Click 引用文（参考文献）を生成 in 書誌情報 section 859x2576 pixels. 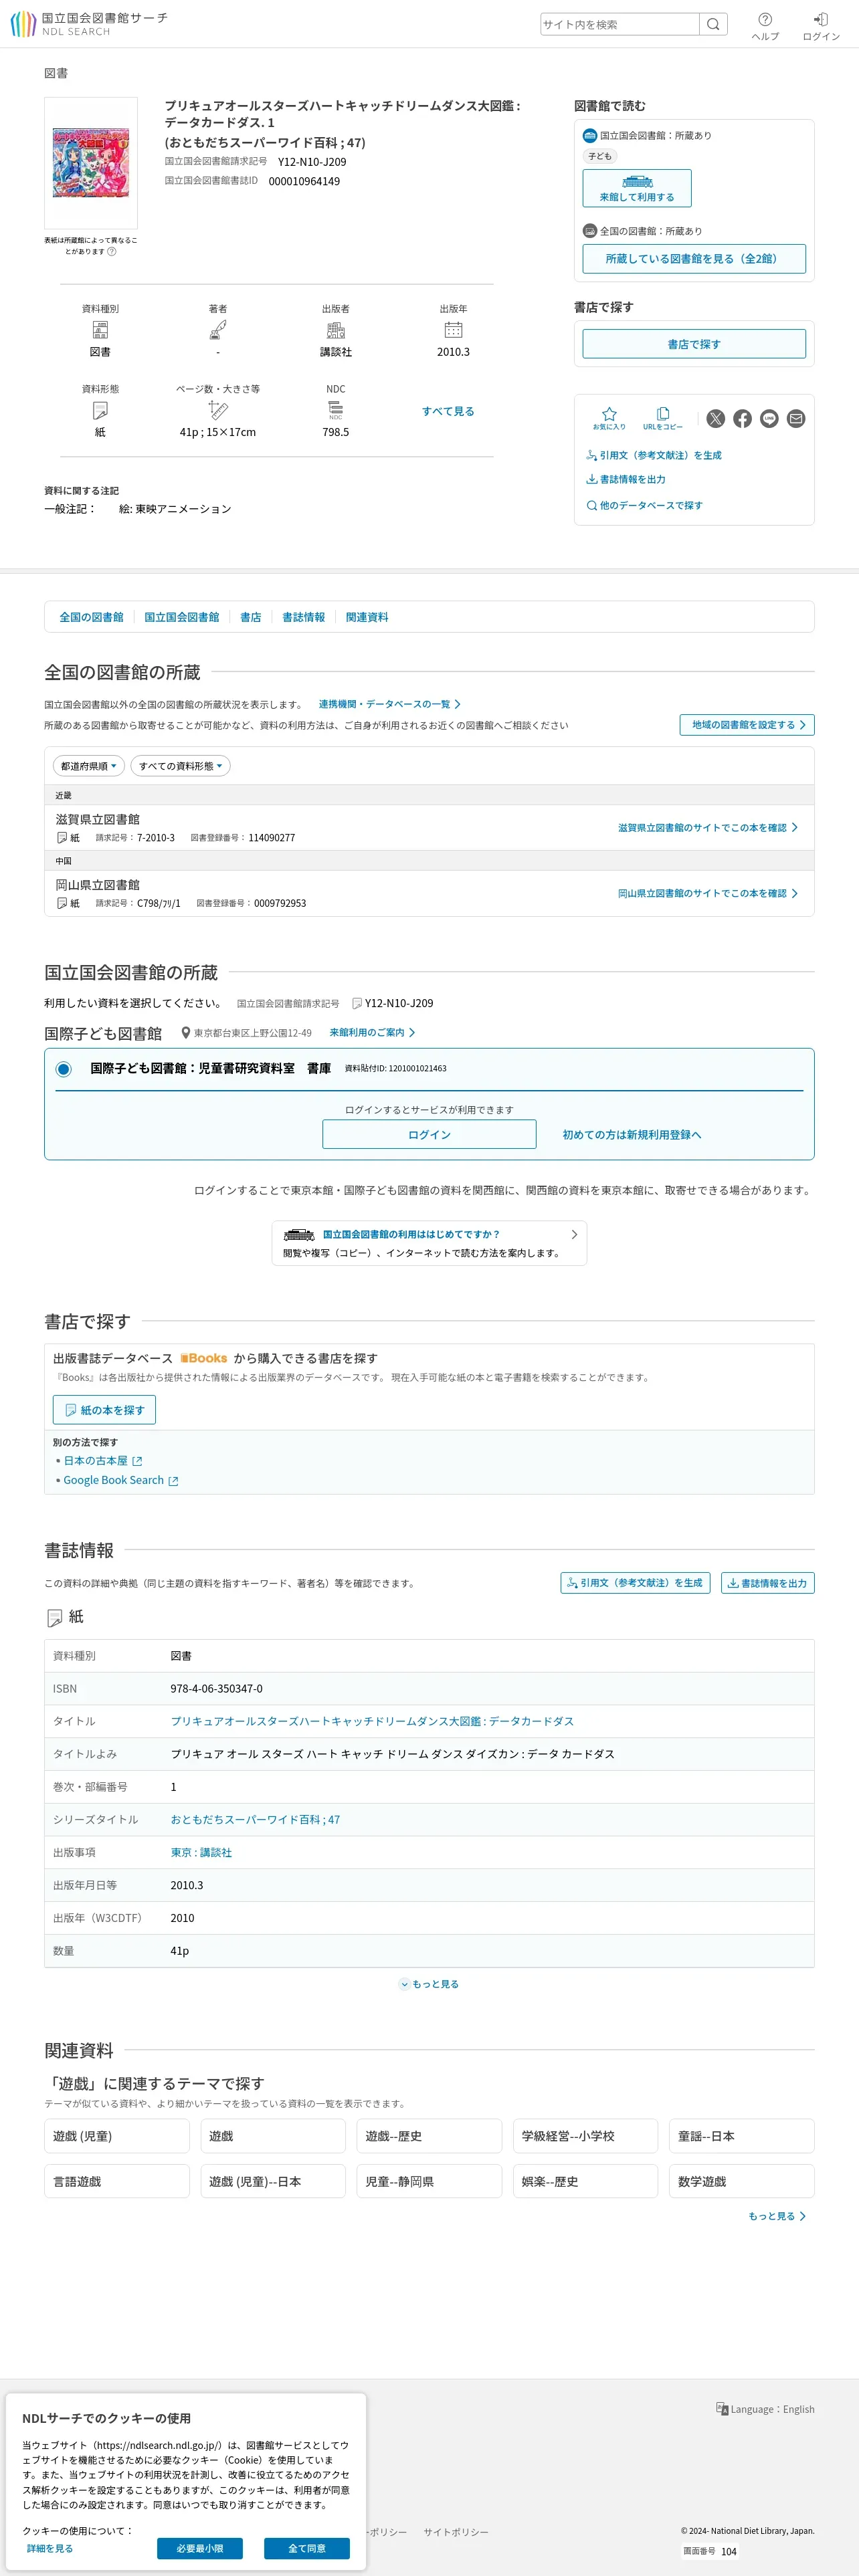[635, 1583]
